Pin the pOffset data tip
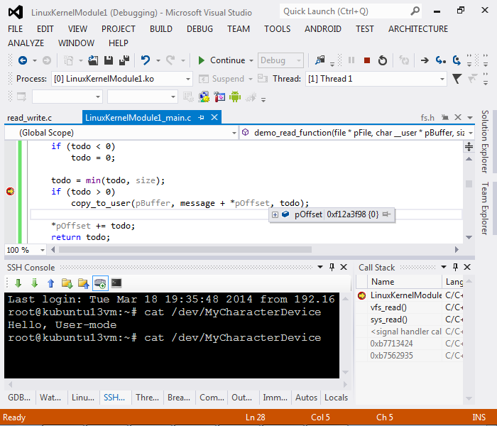This screenshot has height=426, width=497. click(x=386, y=214)
